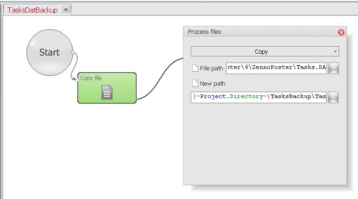The image size is (358, 199).
Task: Click the file icon beside File path
Action: pyautogui.click(x=195, y=68)
